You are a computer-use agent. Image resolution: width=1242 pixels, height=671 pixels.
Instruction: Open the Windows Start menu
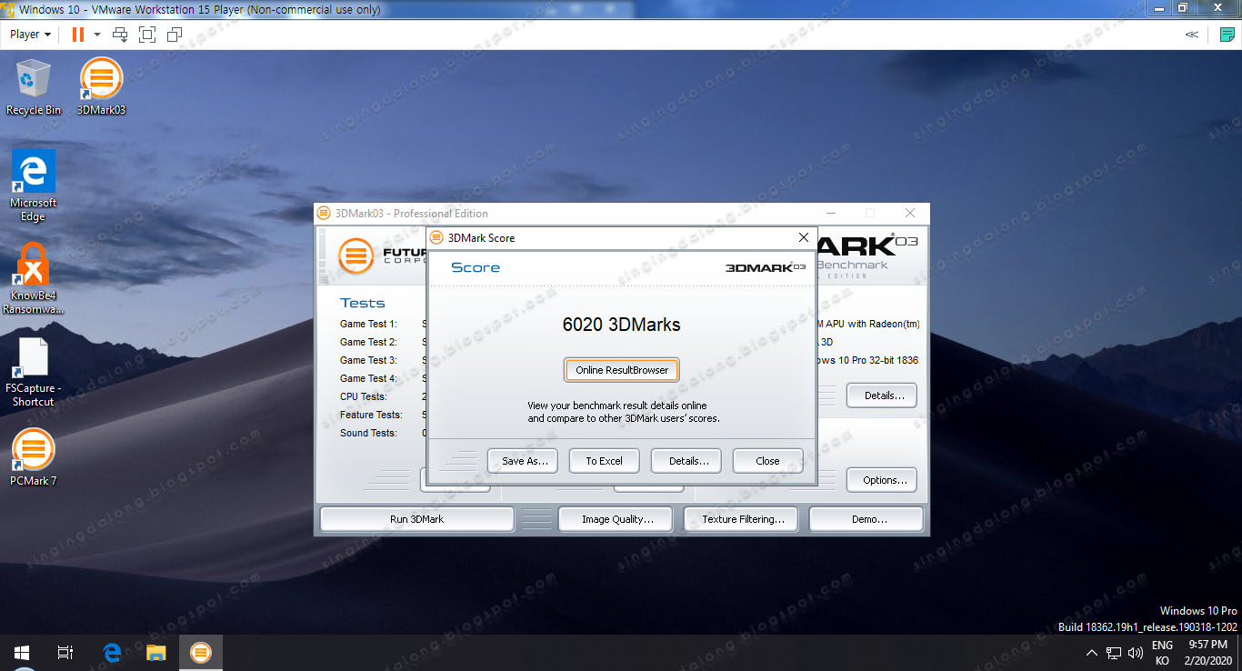(22, 653)
